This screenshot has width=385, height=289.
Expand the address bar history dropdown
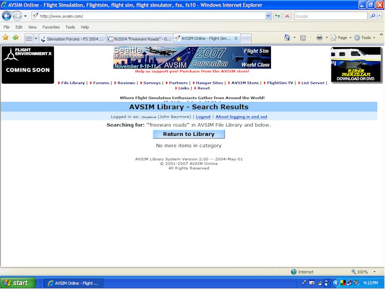pos(268,16)
